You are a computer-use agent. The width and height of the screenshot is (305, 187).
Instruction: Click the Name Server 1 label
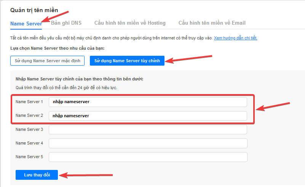pos(29,102)
